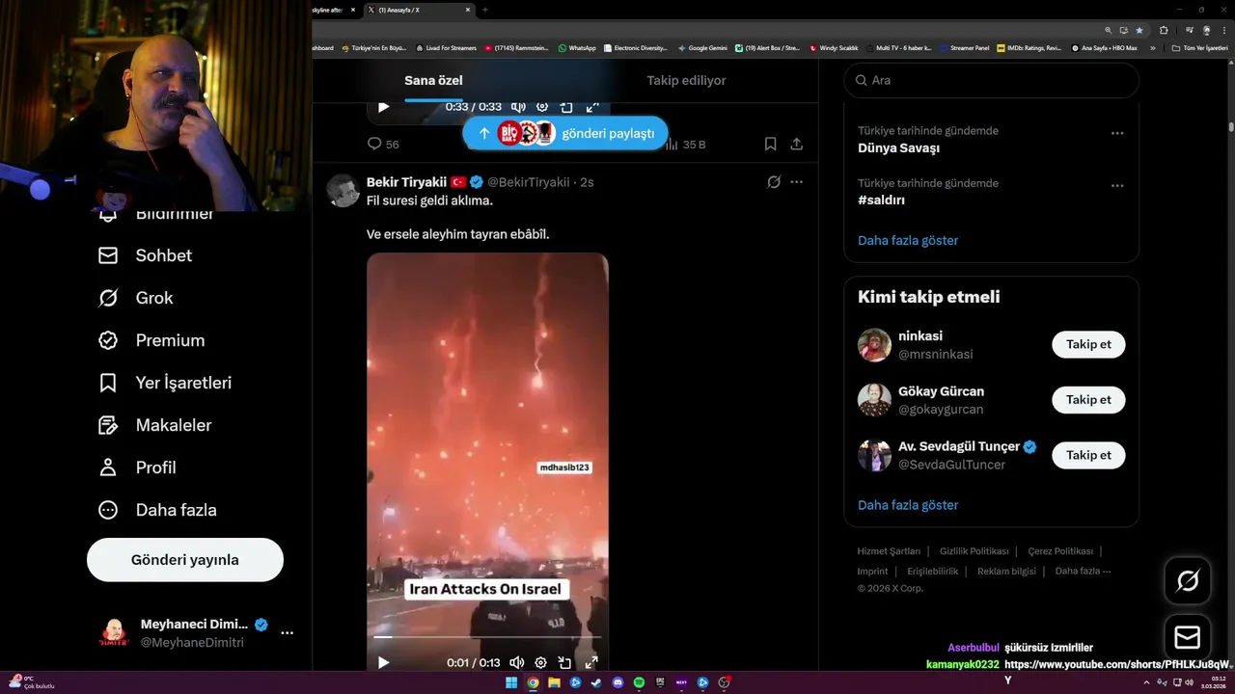Follow ninkasi with Takip et
Image resolution: width=1235 pixels, height=694 pixels.
click(1088, 344)
